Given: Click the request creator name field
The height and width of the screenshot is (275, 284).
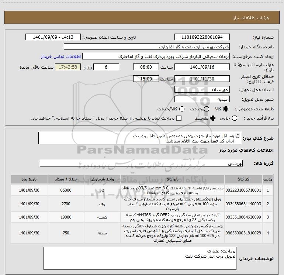Looking at the screenshot, I should (156, 56).
